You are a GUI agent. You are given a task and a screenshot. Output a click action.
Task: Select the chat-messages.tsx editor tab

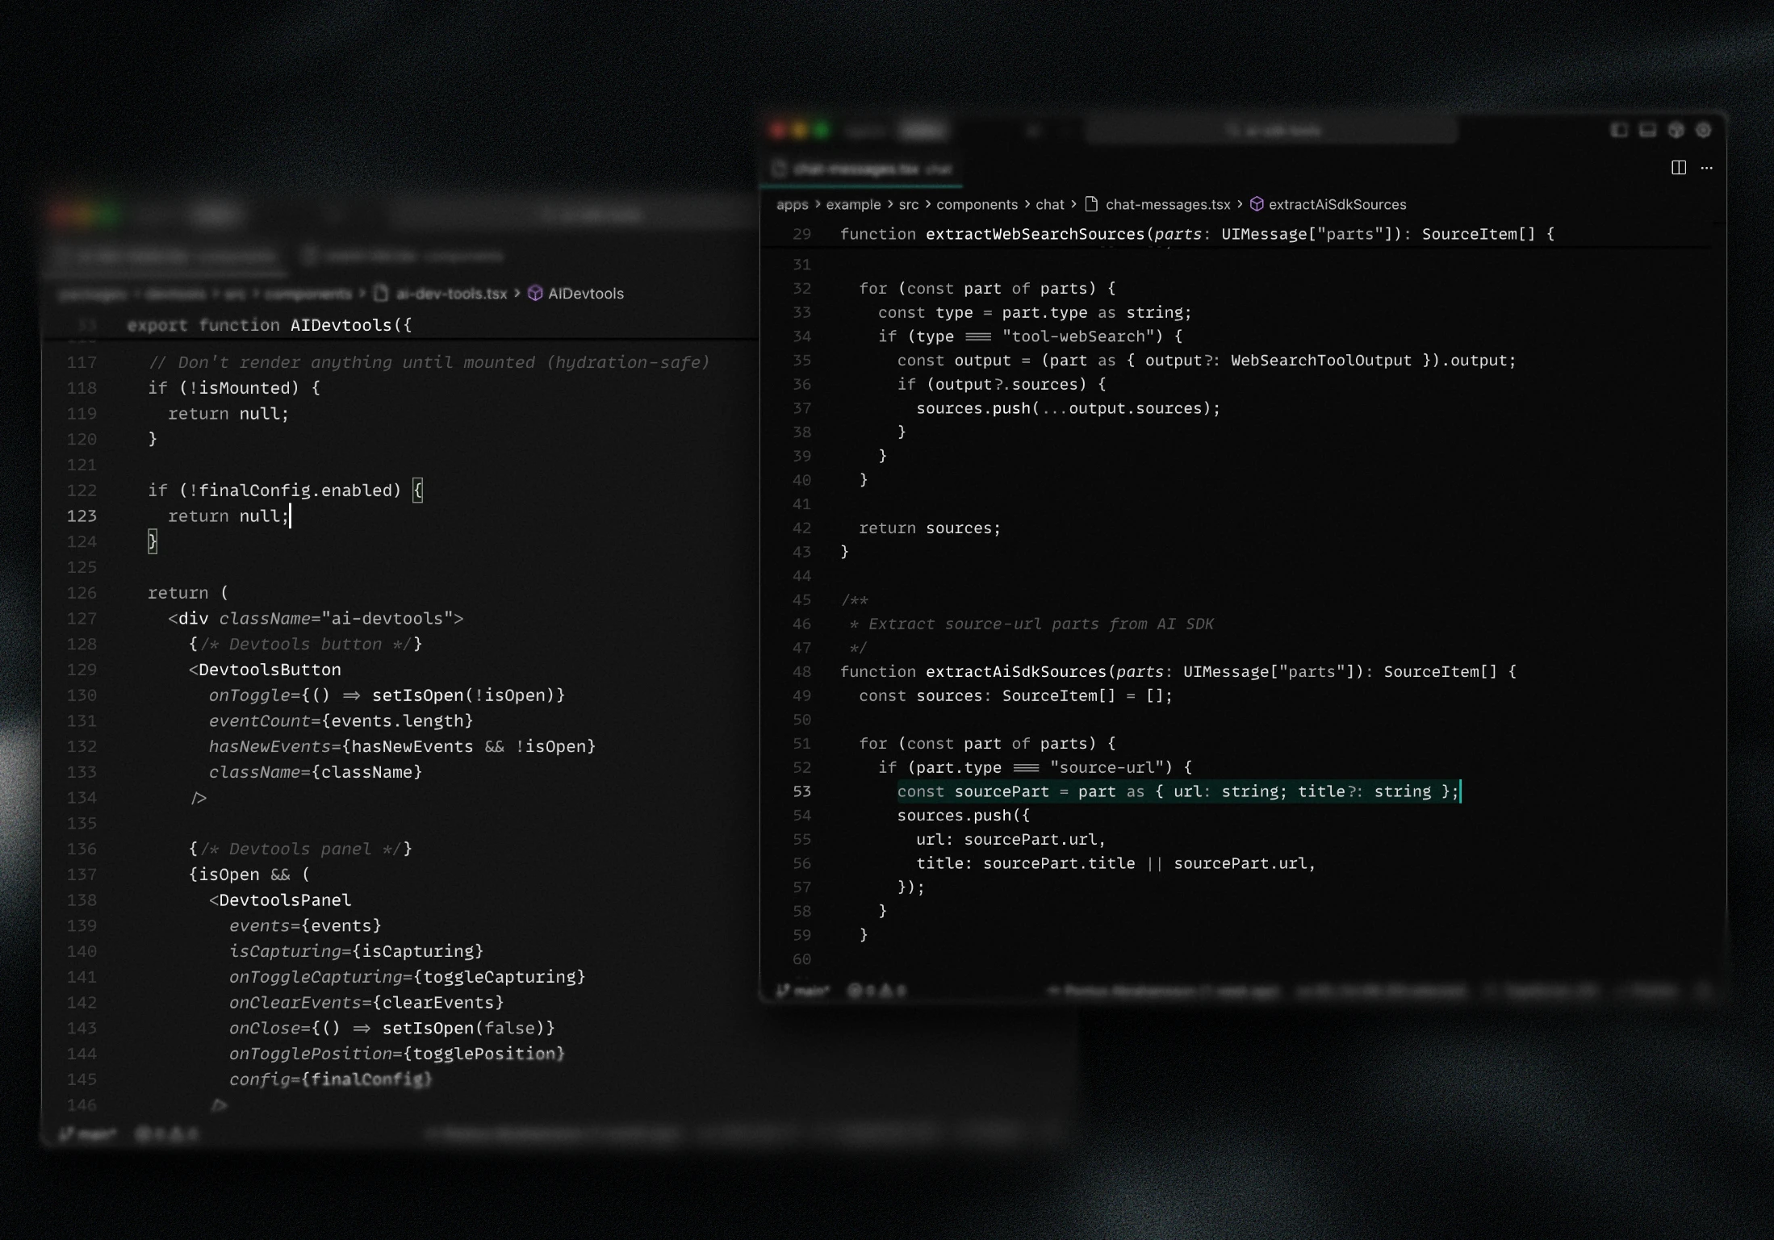point(861,169)
